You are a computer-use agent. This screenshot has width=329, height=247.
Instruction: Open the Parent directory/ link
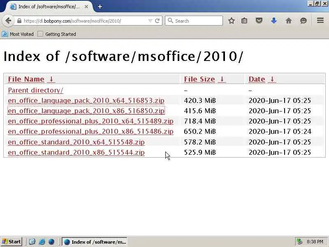tap(35, 90)
